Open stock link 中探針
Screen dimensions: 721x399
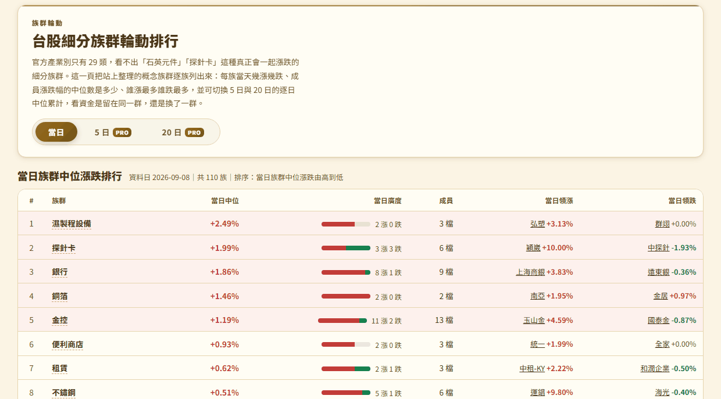(659, 248)
